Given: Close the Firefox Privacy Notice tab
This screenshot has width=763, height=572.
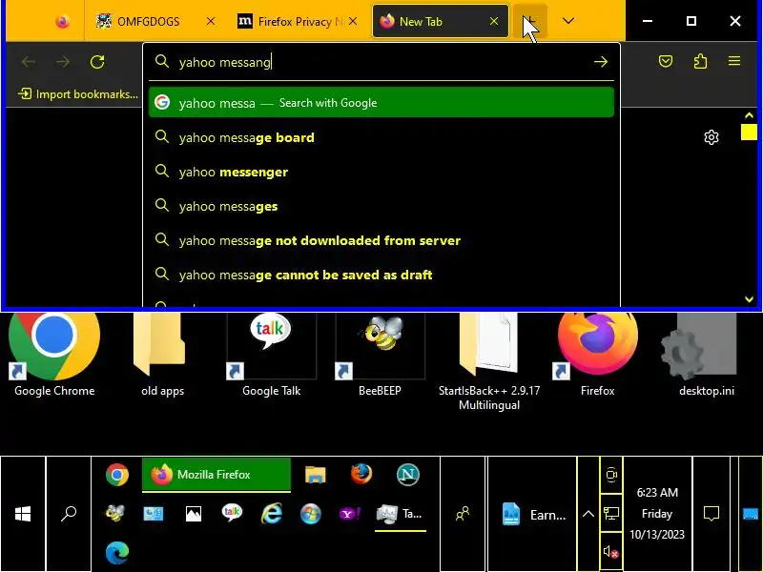Looking at the screenshot, I should click(x=353, y=21).
